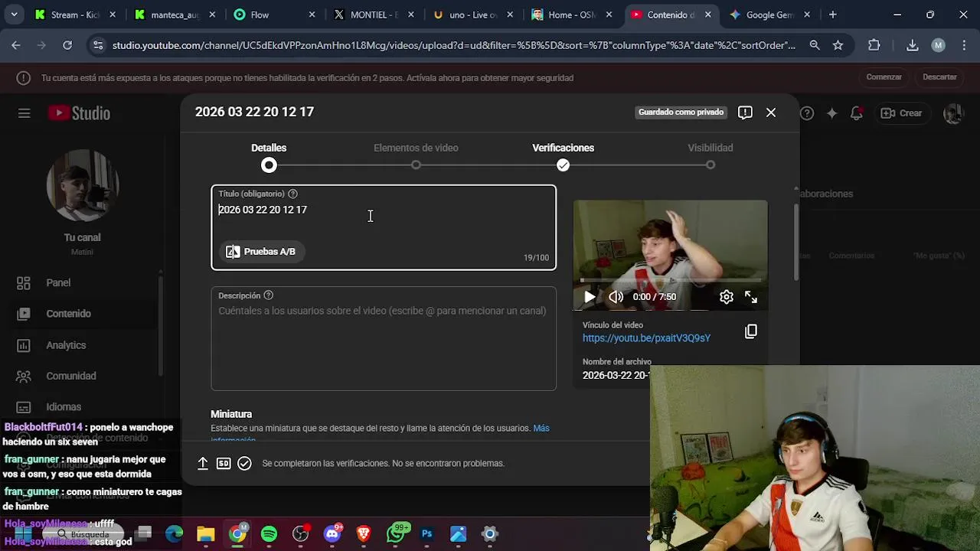Click the video preview progress bar
Image resolution: width=980 pixels, height=551 pixels.
click(x=670, y=281)
